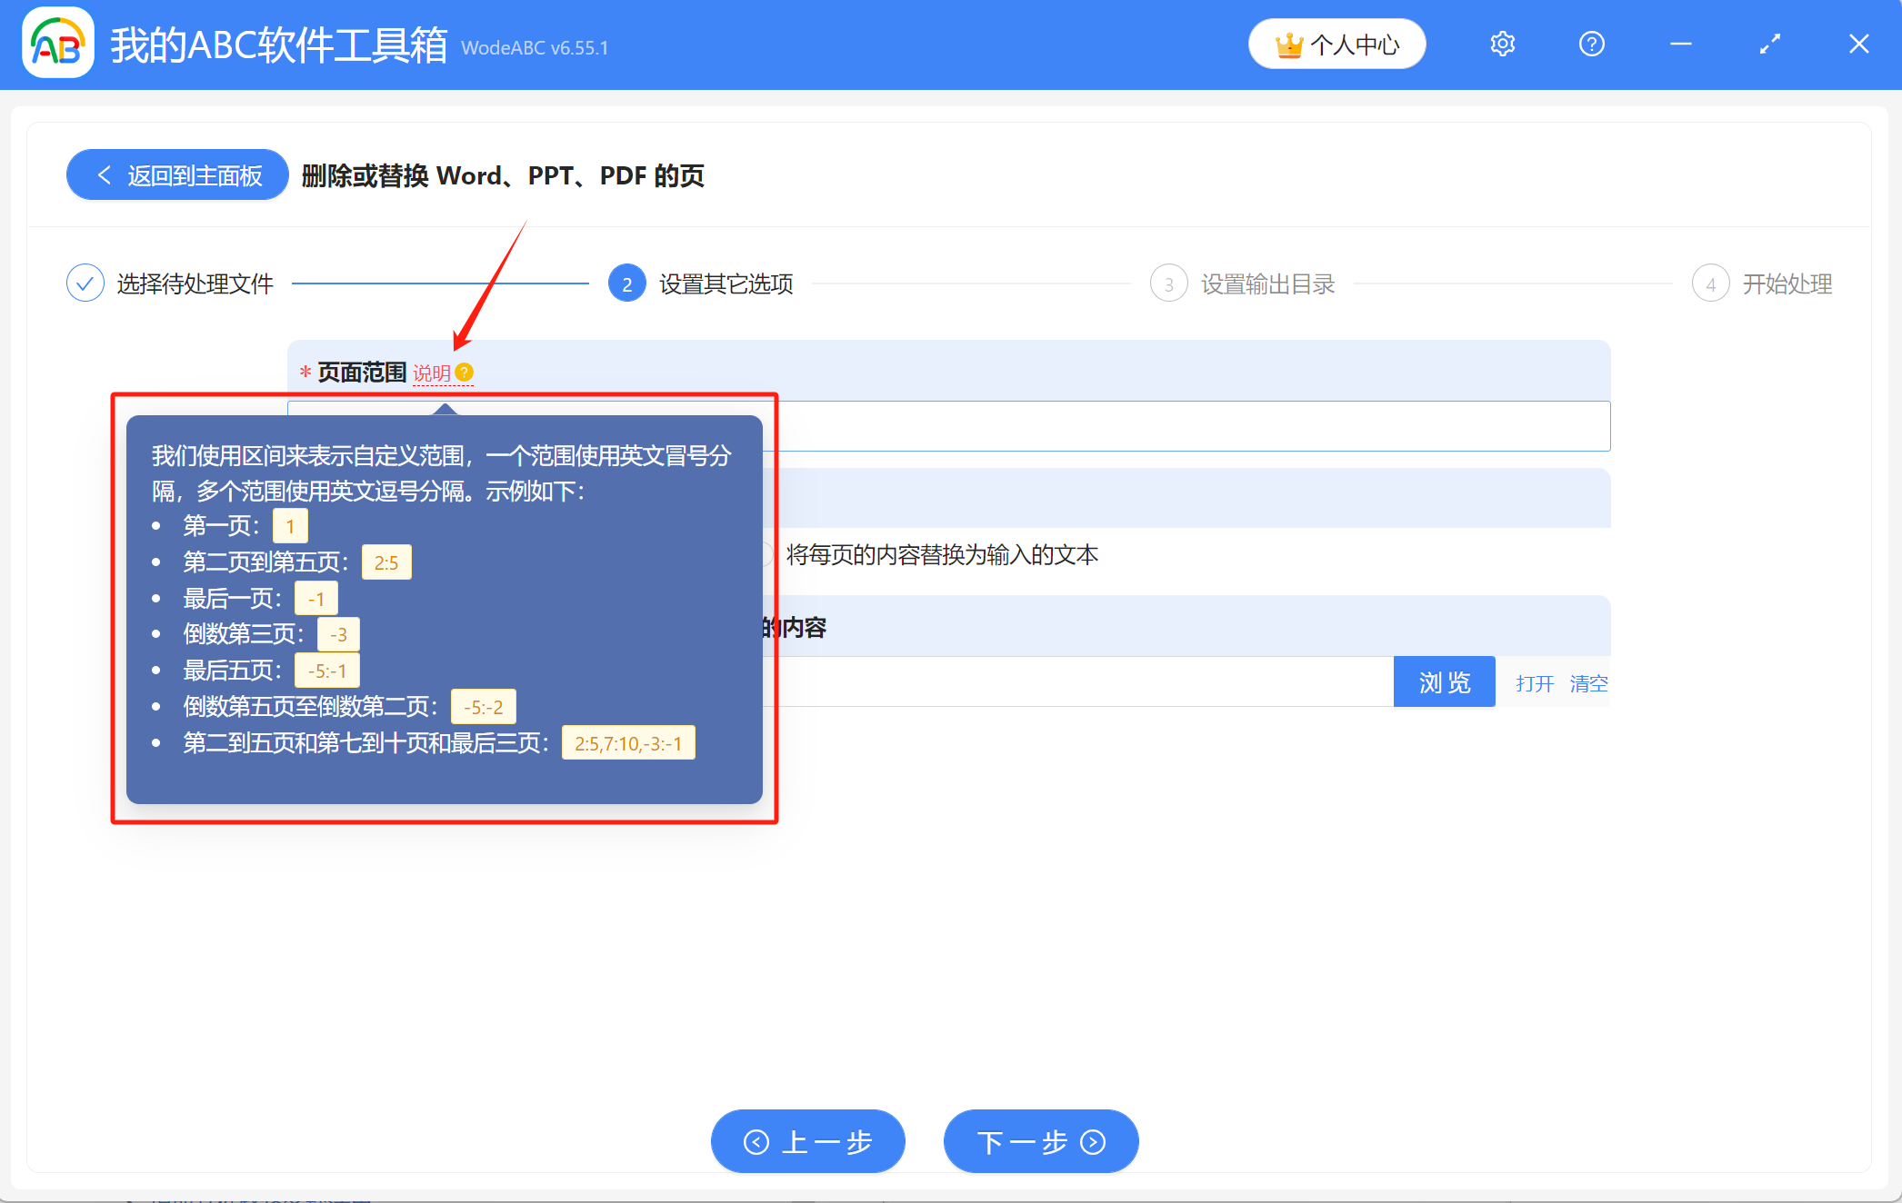Screen dimensions: 1902x1203
Task: Click the checkmark icon on step 选择待处理文件
Action: [85, 283]
